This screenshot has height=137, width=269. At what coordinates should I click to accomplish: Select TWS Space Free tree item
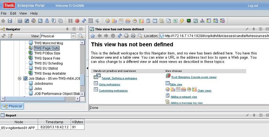(47, 58)
